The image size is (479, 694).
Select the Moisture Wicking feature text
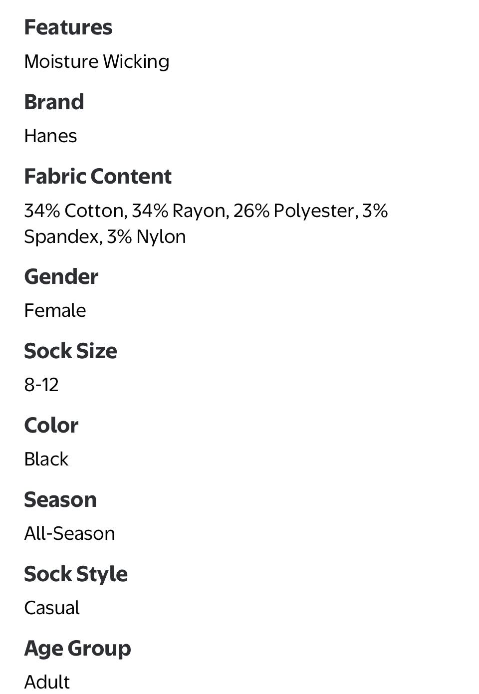[x=97, y=62]
